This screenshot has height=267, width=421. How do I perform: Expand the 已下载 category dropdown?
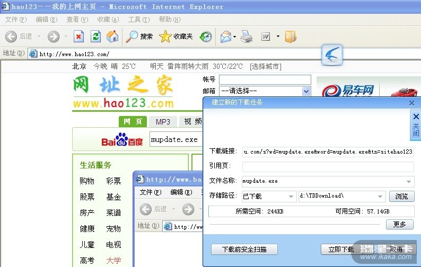point(291,197)
